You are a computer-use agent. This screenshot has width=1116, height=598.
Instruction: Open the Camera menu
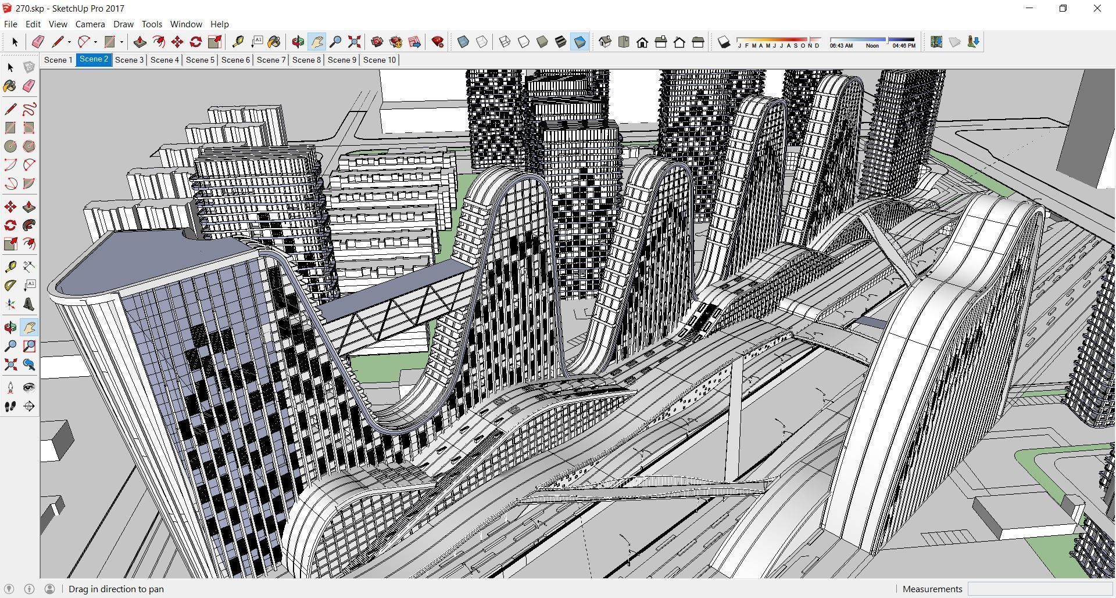pyautogui.click(x=90, y=24)
